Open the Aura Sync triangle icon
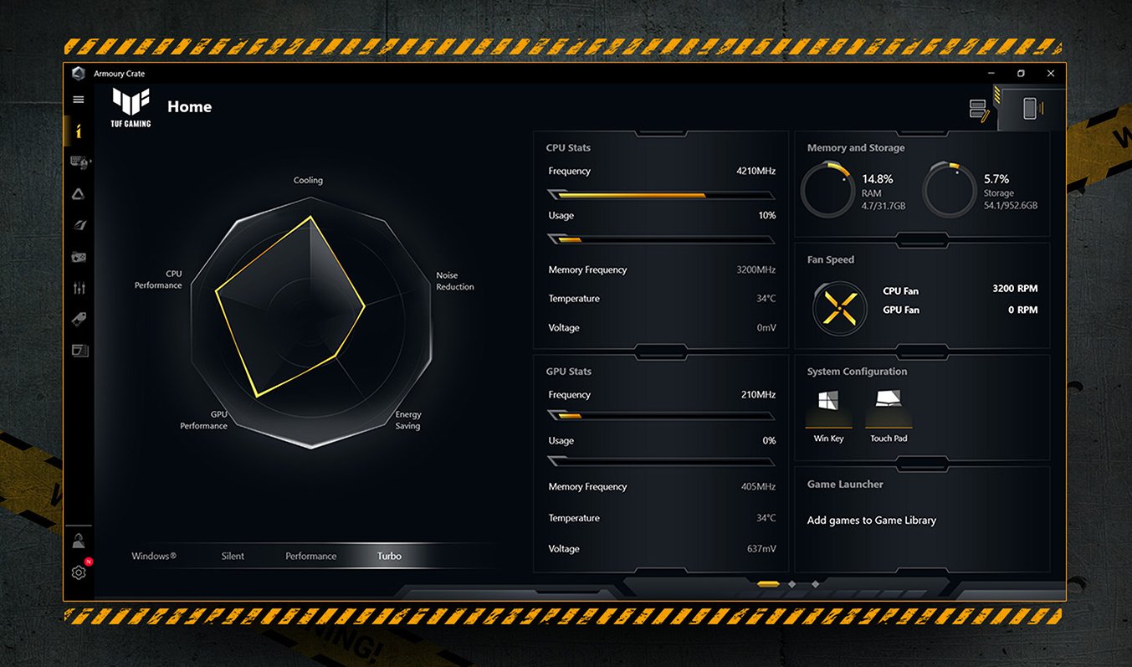The width and height of the screenshot is (1132, 667). point(79,194)
